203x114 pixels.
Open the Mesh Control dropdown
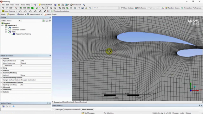35,14
